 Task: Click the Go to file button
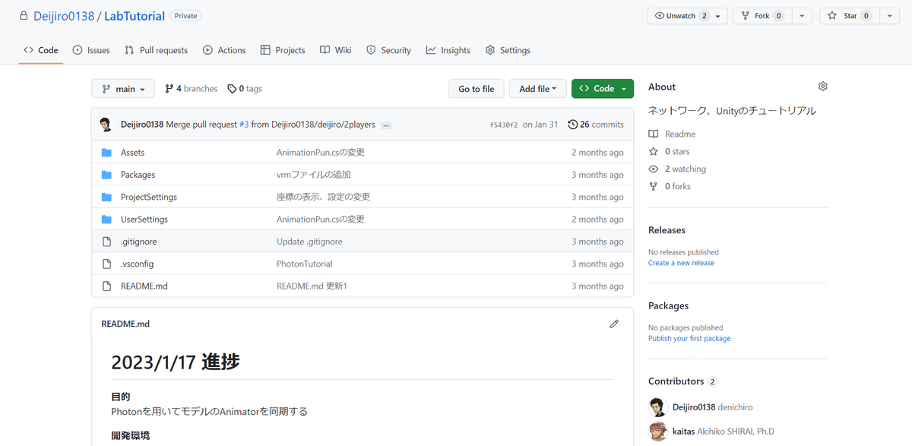pyautogui.click(x=476, y=89)
